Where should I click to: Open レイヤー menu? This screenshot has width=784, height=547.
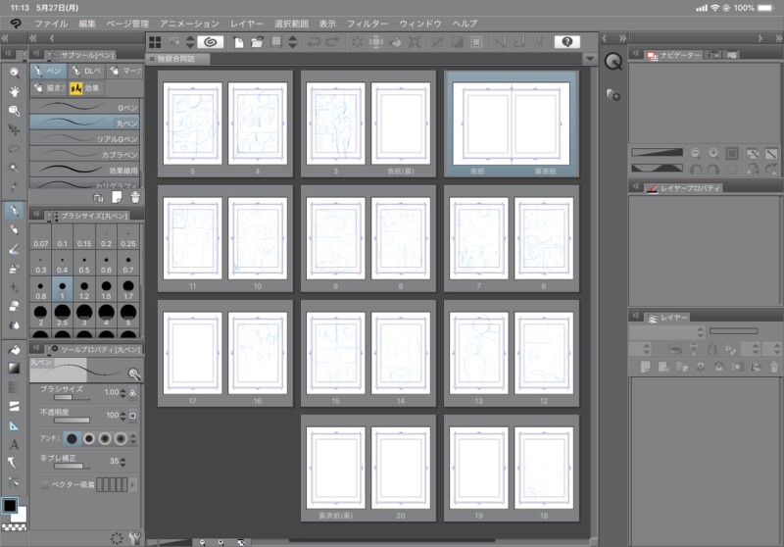(247, 24)
